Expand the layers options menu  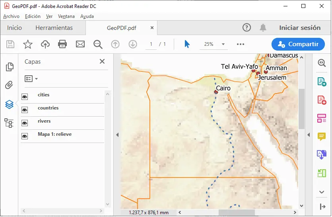pyautogui.click(x=31, y=79)
